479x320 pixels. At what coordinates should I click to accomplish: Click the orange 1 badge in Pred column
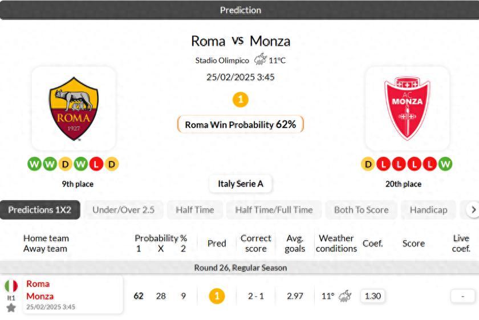tap(217, 296)
